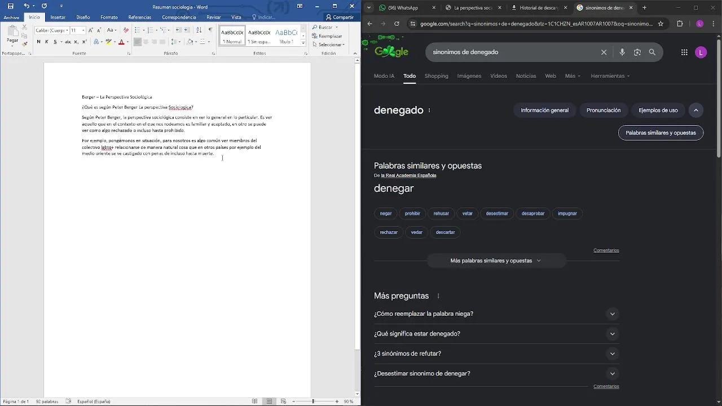The height and width of the screenshot is (406, 722).
Task: Open the font color dropdown arrow
Action: 127,42
